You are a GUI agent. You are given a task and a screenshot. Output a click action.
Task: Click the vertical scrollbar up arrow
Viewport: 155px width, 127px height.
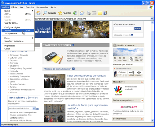(x=152, y=22)
